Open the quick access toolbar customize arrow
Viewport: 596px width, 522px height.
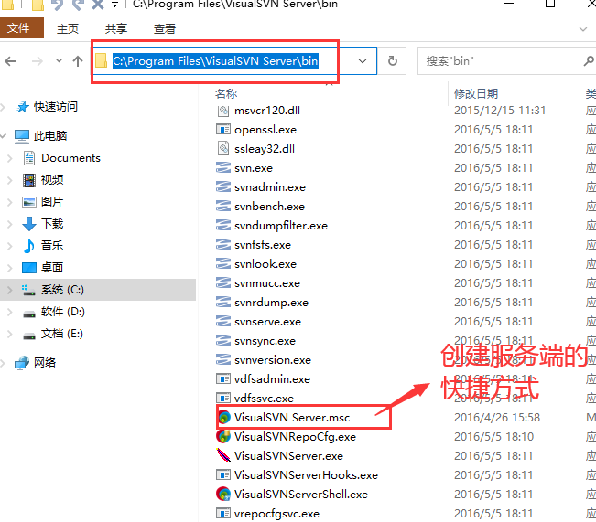click(x=114, y=5)
